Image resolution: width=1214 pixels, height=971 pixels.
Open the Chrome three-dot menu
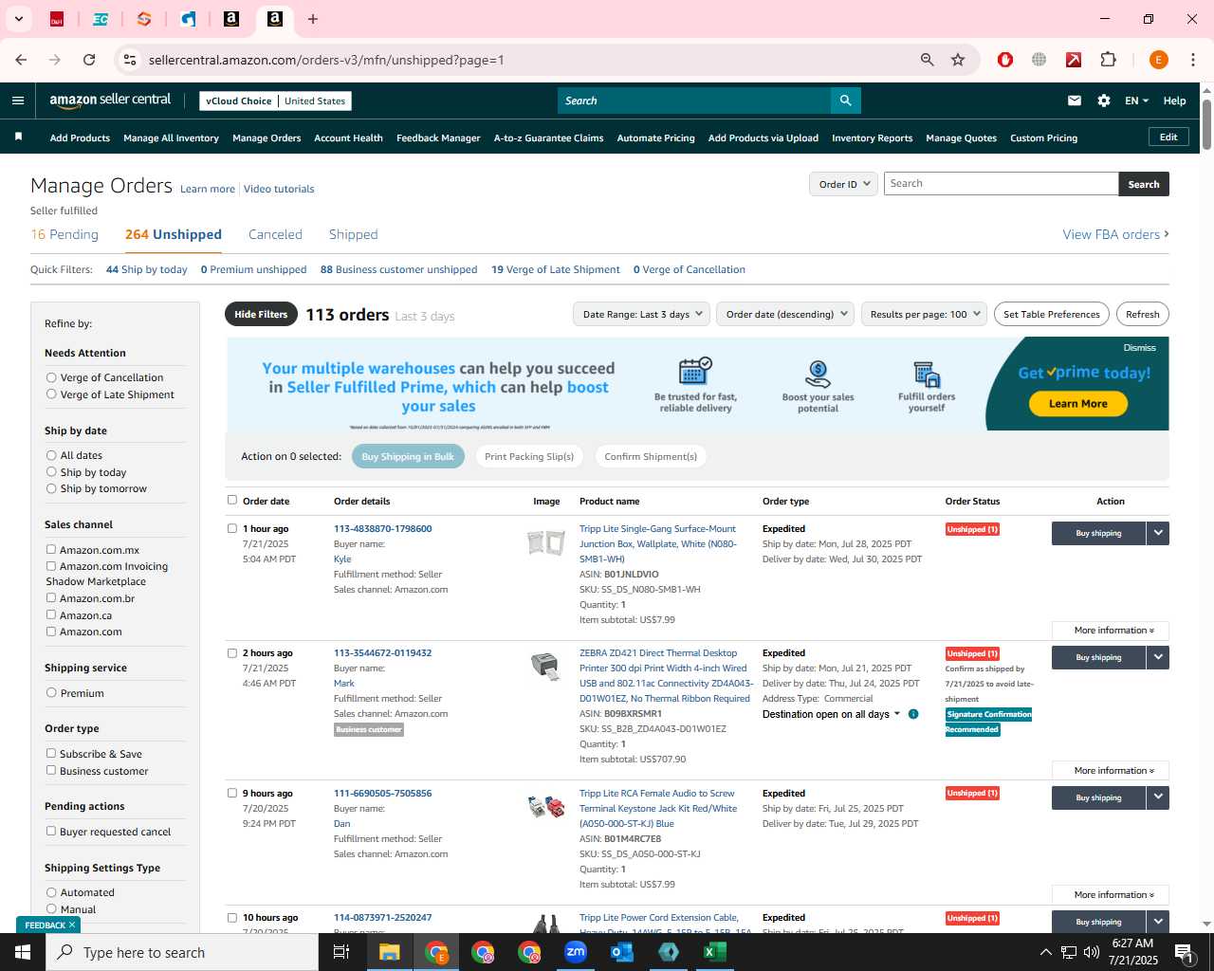(1193, 60)
